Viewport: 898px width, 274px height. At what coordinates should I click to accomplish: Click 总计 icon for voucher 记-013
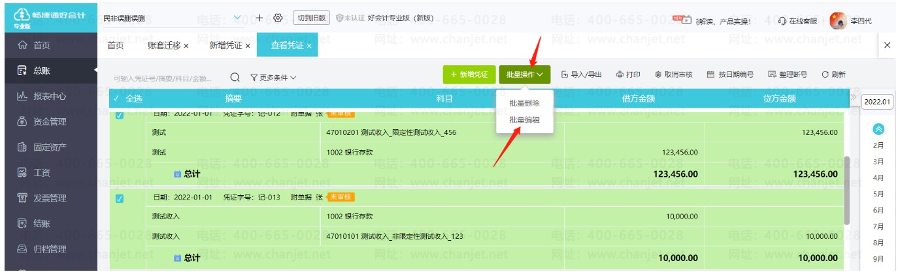[x=177, y=258]
